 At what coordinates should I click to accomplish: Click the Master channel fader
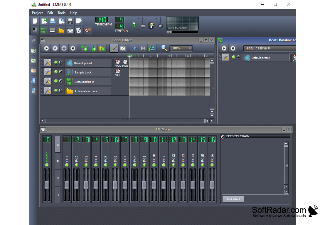coord(47,185)
